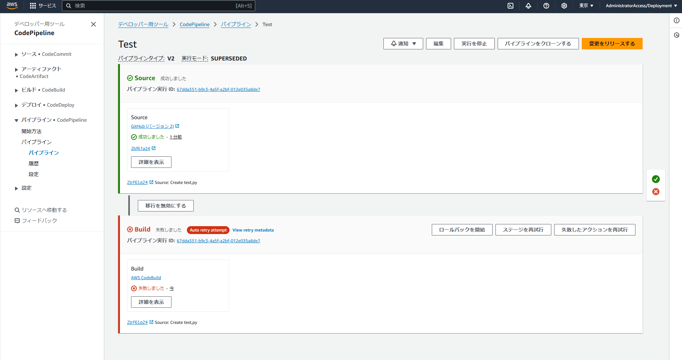Click ステージを再試行 button
The width and height of the screenshot is (682, 360).
[523, 230]
